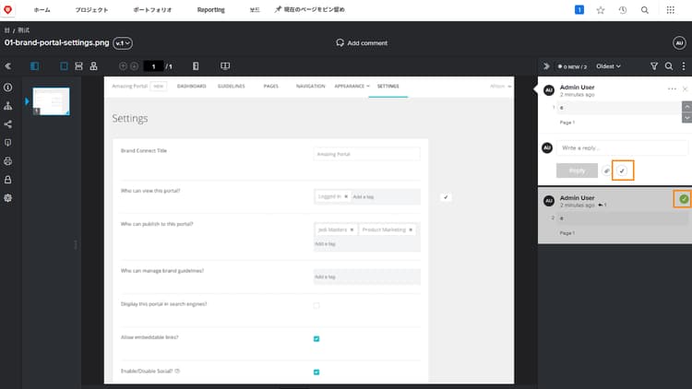Viewport: 692px width, 389px height.
Task: Click the Brand Connect Title input
Action: [x=366, y=154]
